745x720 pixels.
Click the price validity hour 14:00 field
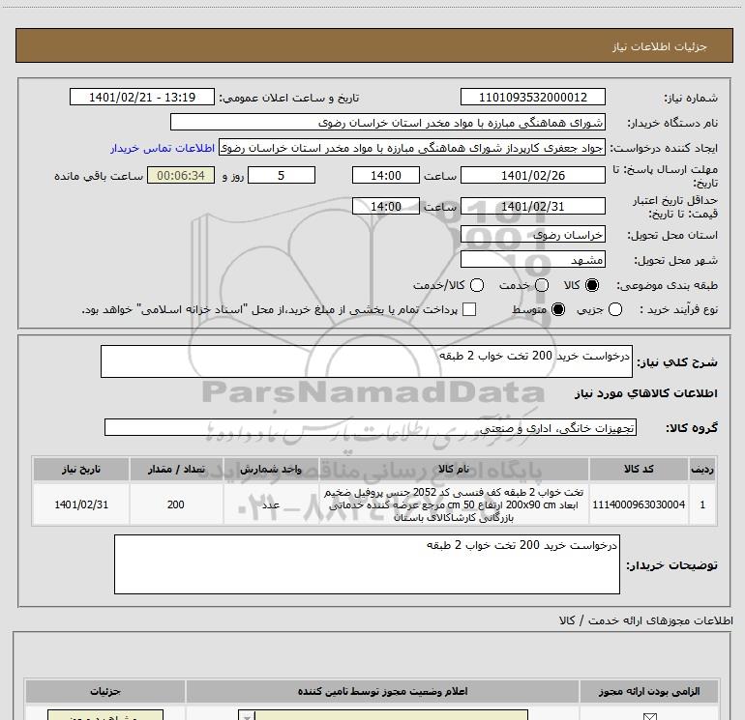pos(386,206)
